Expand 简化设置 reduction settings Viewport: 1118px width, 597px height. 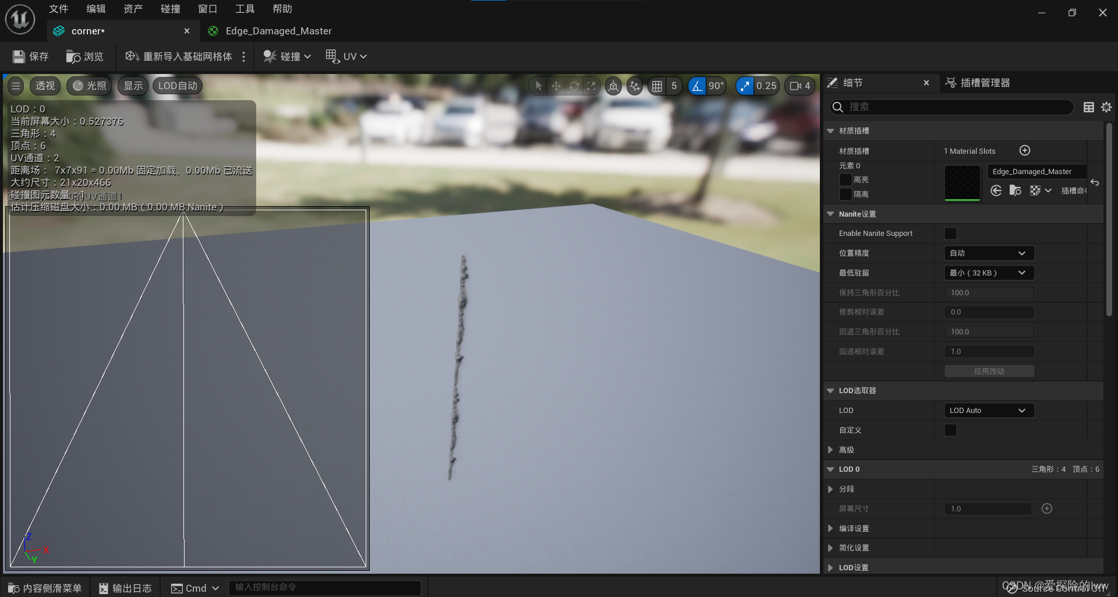pyautogui.click(x=830, y=548)
